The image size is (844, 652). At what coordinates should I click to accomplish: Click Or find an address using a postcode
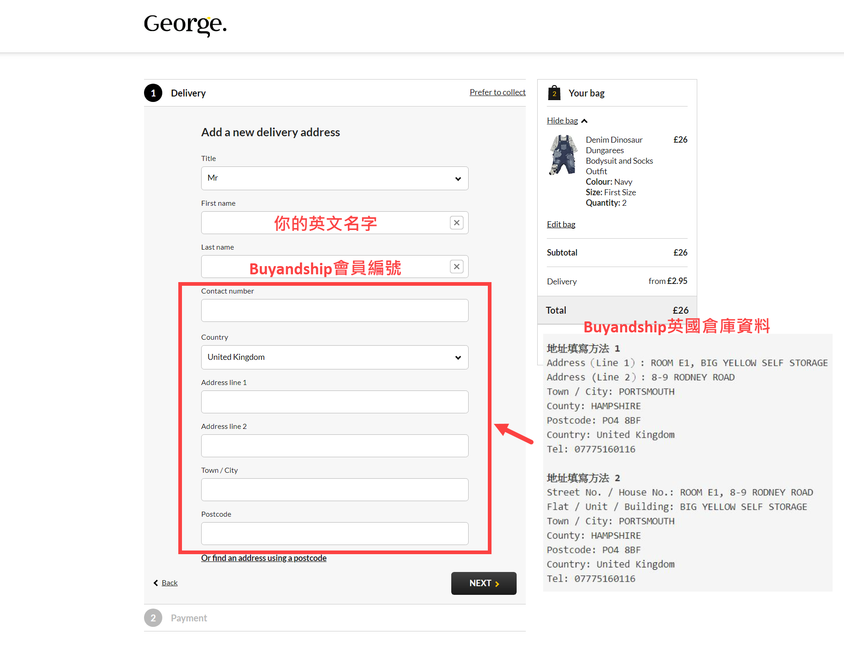[264, 558]
